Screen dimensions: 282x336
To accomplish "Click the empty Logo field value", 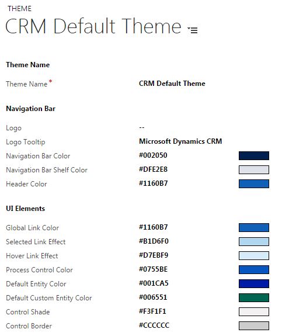I will [142, 127].
